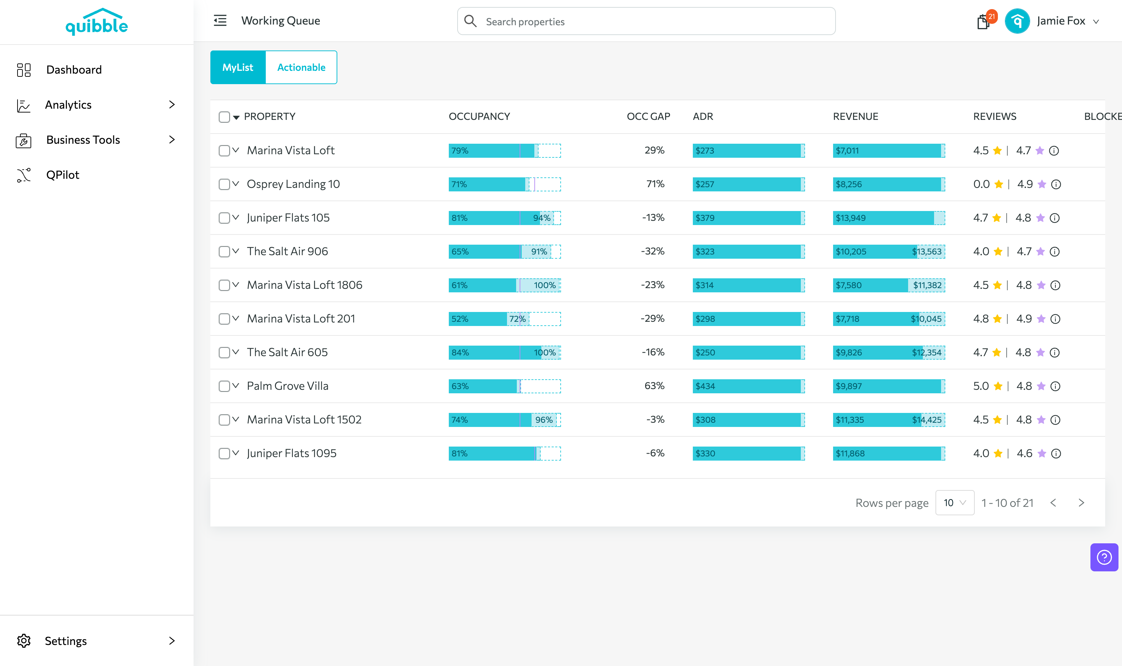The height and width of the screenshot is (666, 1122).
Task: Select the Palm Grove Villa checkbox
Action: [224, 386]
